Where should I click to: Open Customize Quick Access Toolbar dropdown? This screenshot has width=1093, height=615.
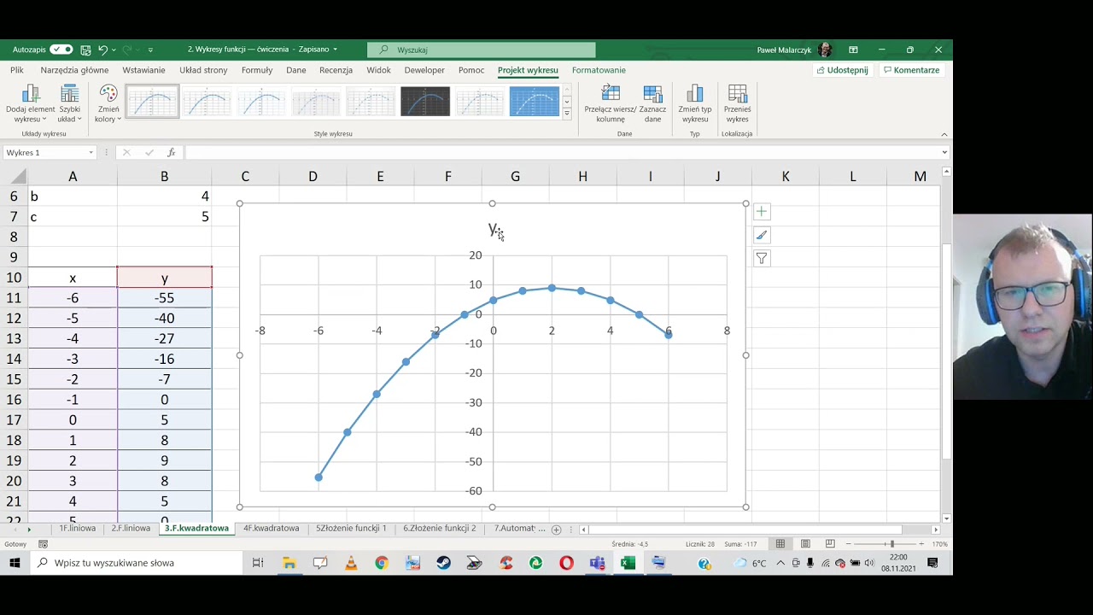[150, 50]
